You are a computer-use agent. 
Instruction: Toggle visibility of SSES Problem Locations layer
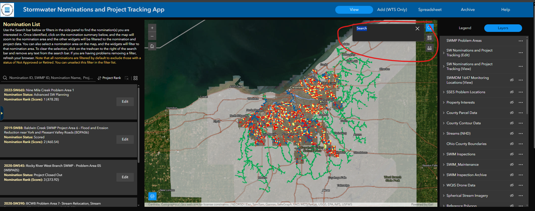tap(512, 92)
